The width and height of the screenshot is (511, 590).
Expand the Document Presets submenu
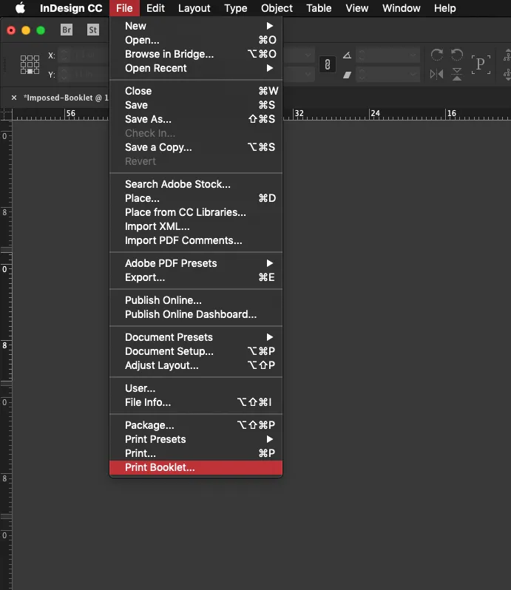click(x=196, y=337)
